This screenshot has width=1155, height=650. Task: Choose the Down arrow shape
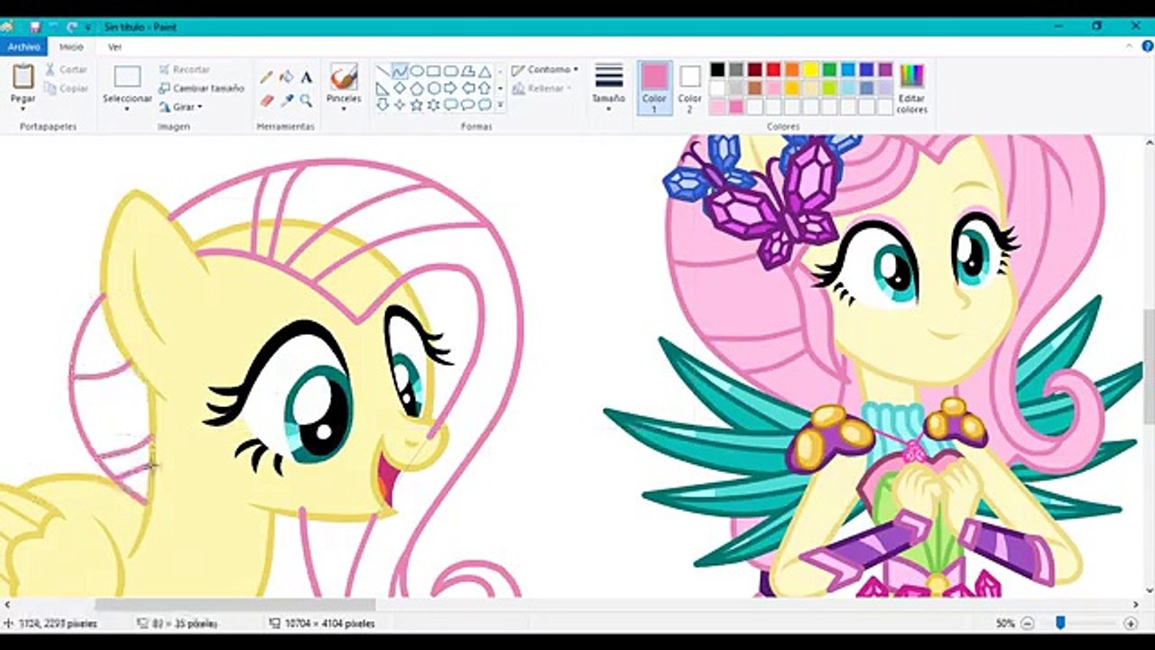click(383, 105)
